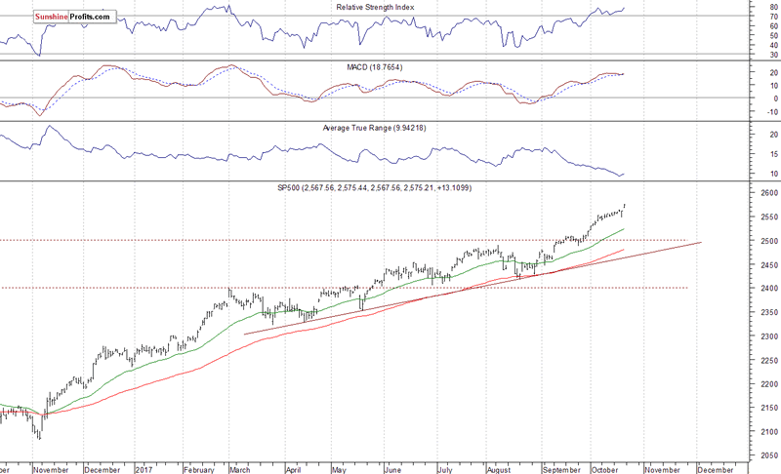The height and width of the screenshot is (474, 781).
Task: Click the 15 level on Average True Range axis
Action: point(774,155)
